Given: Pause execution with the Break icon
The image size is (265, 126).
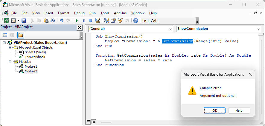Looking at the screenshot, I should click(x=84, y=21).
